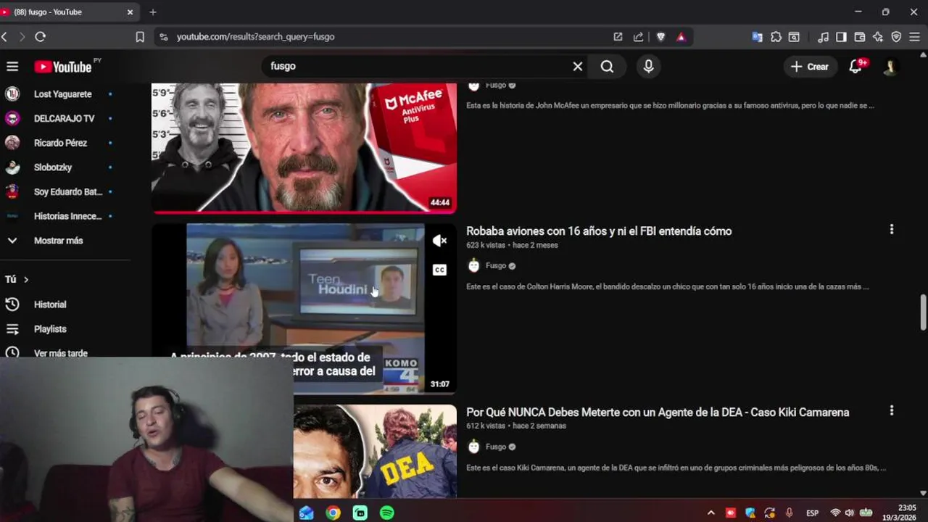The width and height of the screenshot is (928, 522).
Task: More options for Kiki Camarena video
Action: click(892, 410)
